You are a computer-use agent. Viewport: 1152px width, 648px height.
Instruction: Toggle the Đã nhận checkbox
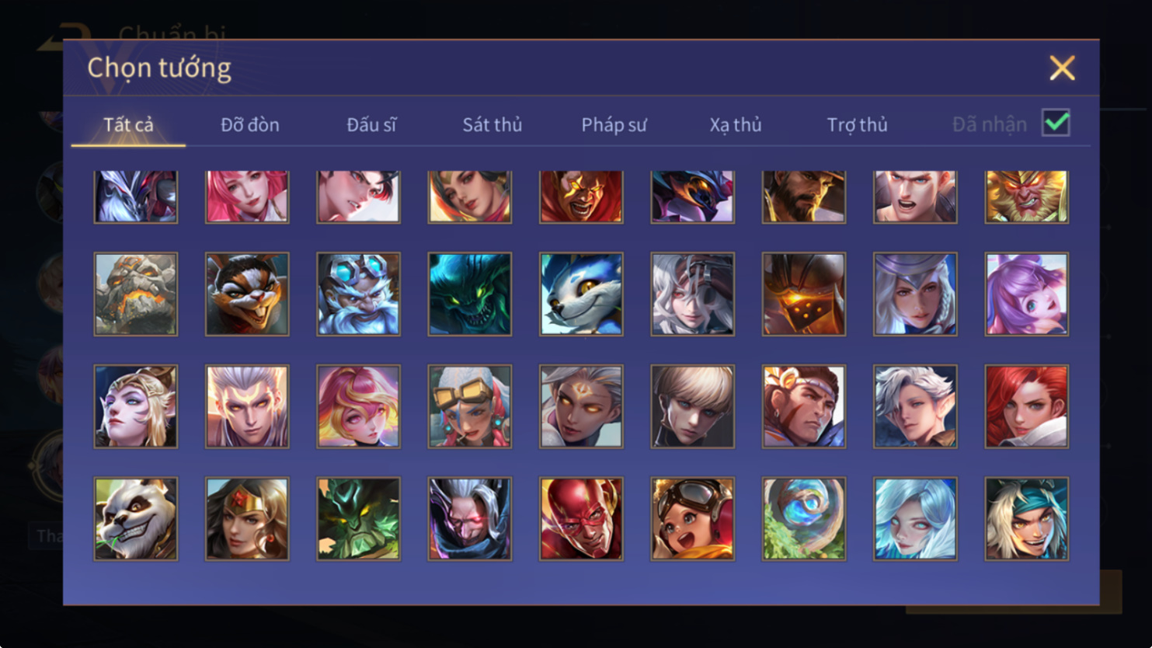coord(1056,123)
